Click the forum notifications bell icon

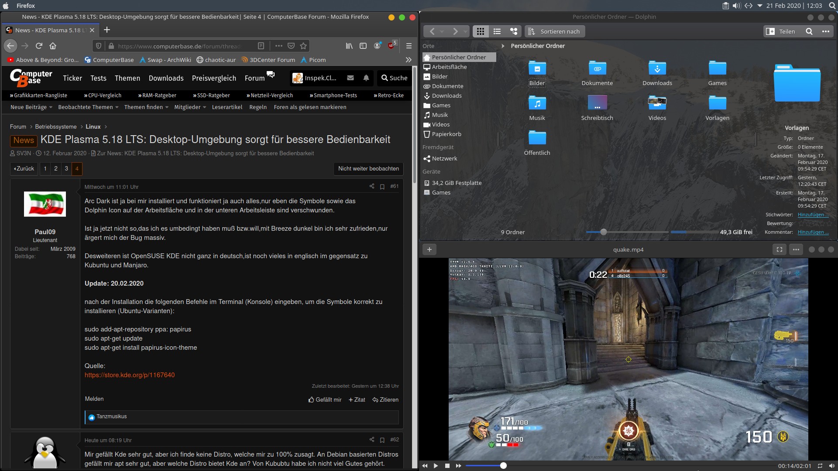coord(366,78)
